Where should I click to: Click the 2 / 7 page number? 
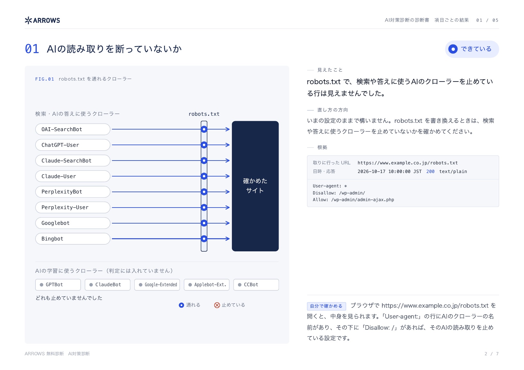(x=491, y=354)
